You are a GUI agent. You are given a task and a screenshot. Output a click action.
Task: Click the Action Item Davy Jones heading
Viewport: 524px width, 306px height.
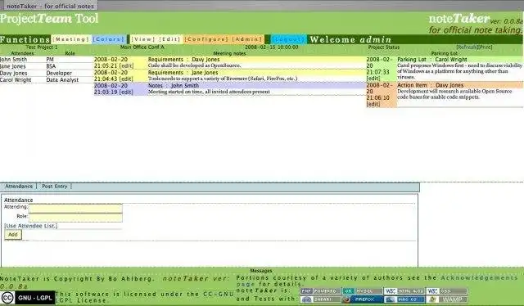(x=430, y=85)
